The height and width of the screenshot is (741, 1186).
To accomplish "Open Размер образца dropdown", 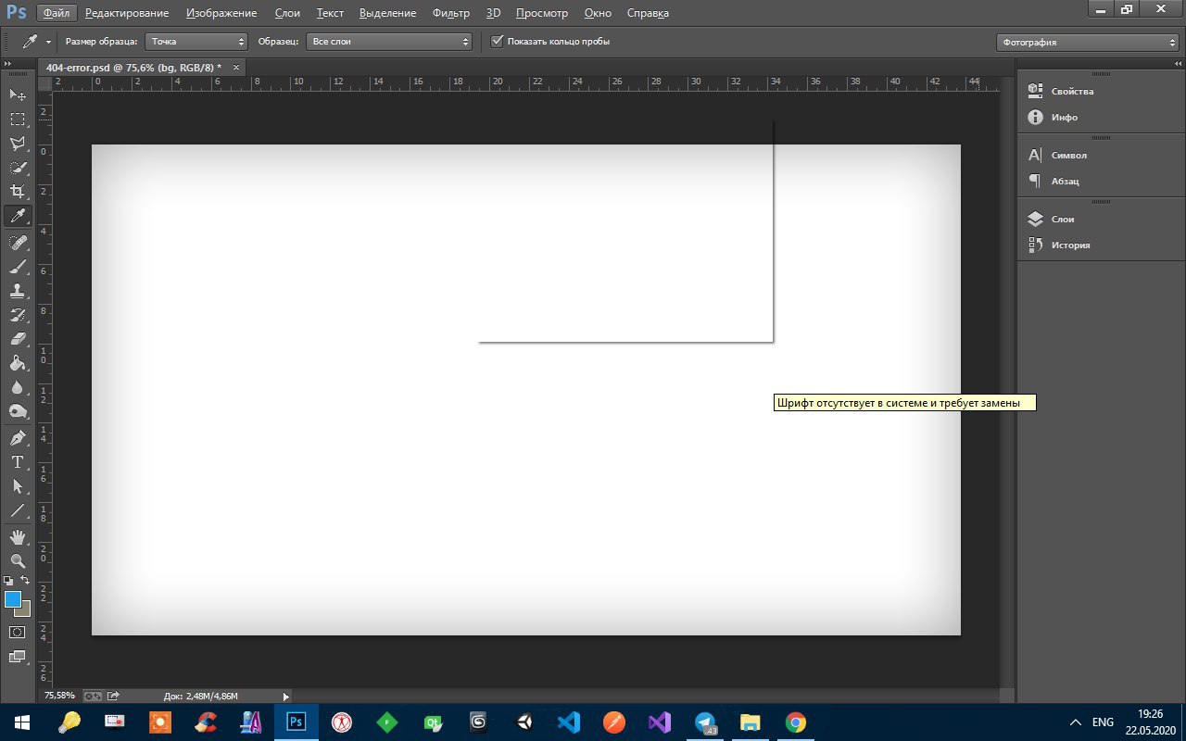I will click(196, 42).
